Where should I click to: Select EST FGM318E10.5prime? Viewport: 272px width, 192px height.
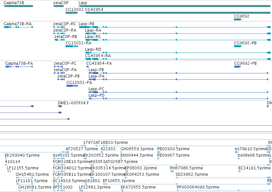[58, 165]
